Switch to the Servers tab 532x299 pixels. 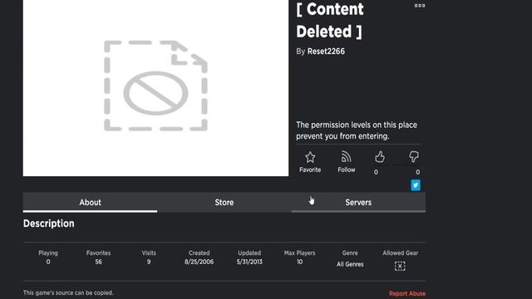pos(358,203)
